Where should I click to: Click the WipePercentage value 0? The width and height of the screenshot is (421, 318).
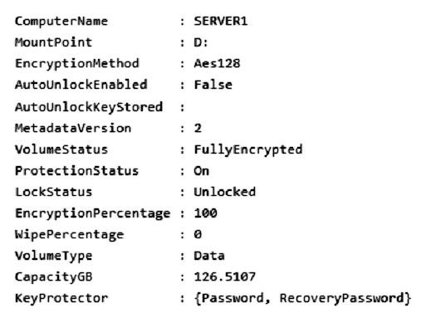tap(198, 234)
